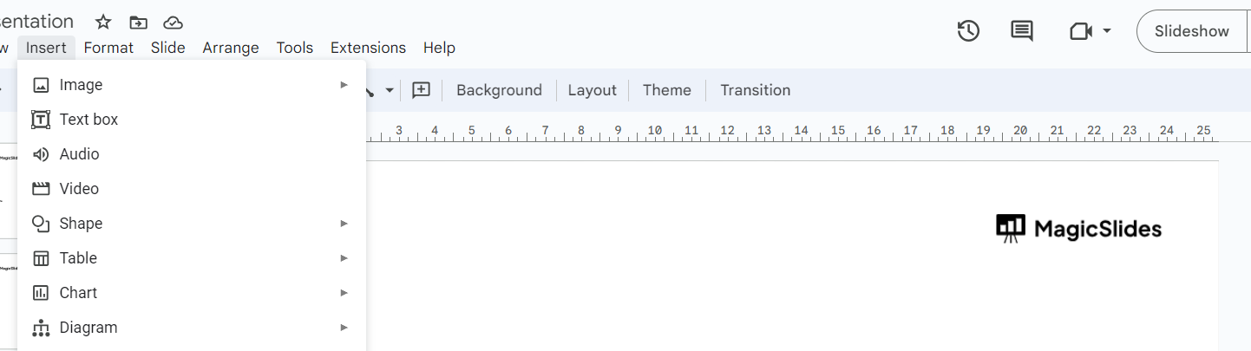
Task: Open version history clock icon
Action: (x=968, y=31)
